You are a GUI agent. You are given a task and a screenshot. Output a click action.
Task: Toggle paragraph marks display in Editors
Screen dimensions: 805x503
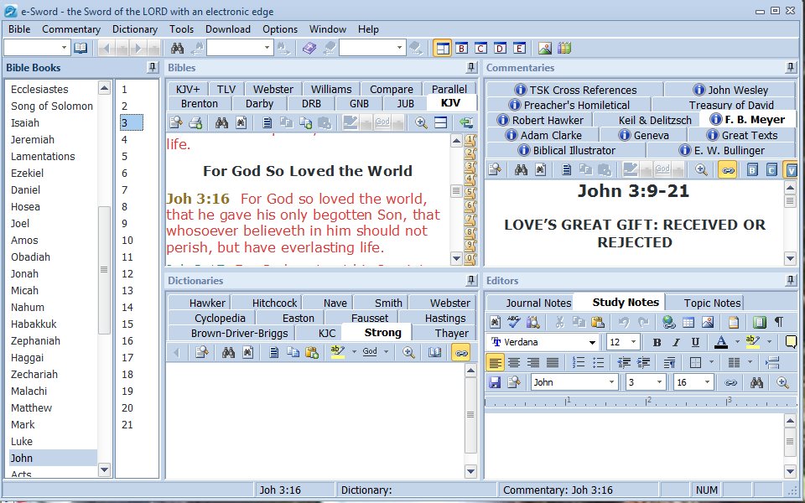click(x=779, y=322)
